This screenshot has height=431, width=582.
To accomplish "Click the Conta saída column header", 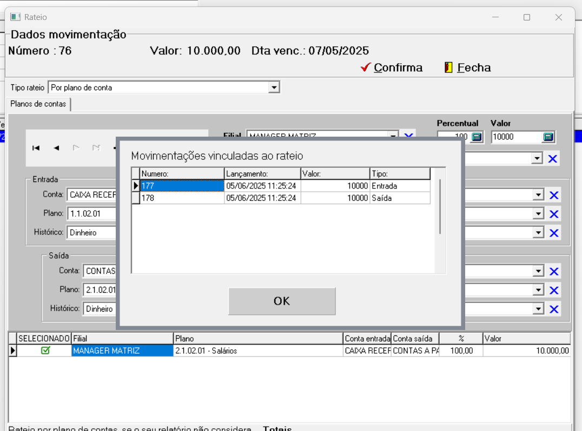I will 415,338.
